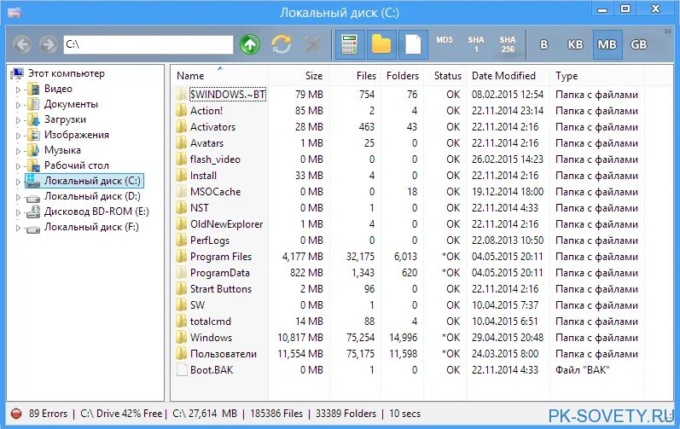Viewport: 680px width, 429px height.
Task: Click the red errors status icon
Action: pyautogui.click(x=16, y=414)
